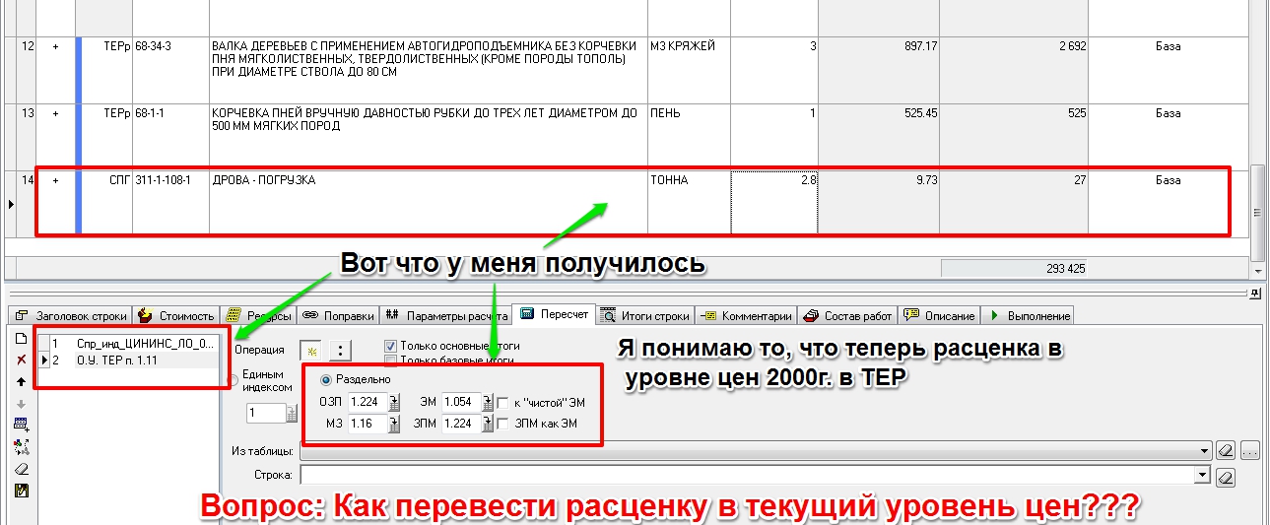Open the Комментарии tab
The height and width of the screenshot is (525, 1270).
coord(747,316)
